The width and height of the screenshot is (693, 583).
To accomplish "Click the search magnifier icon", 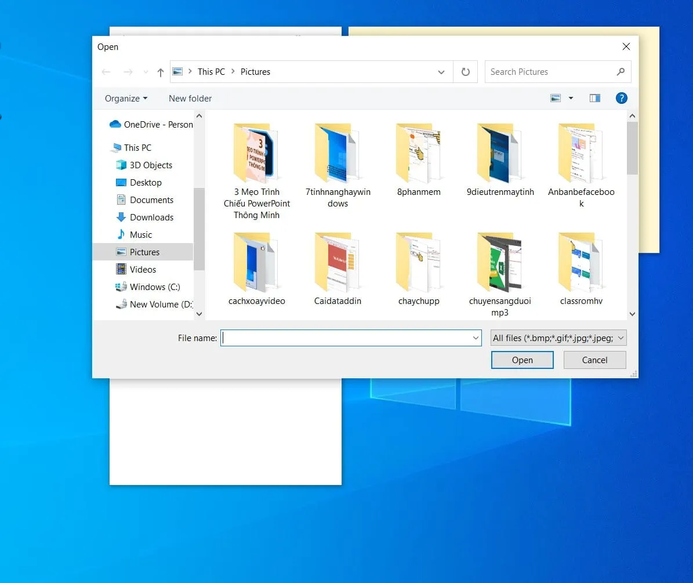I will tap(621, 72).
